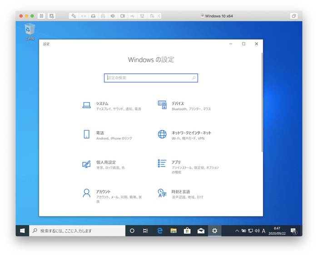Open Cortana circle icon on taskbar
The height and width of the screenshot is (257, 318).
tap(132, 231)
